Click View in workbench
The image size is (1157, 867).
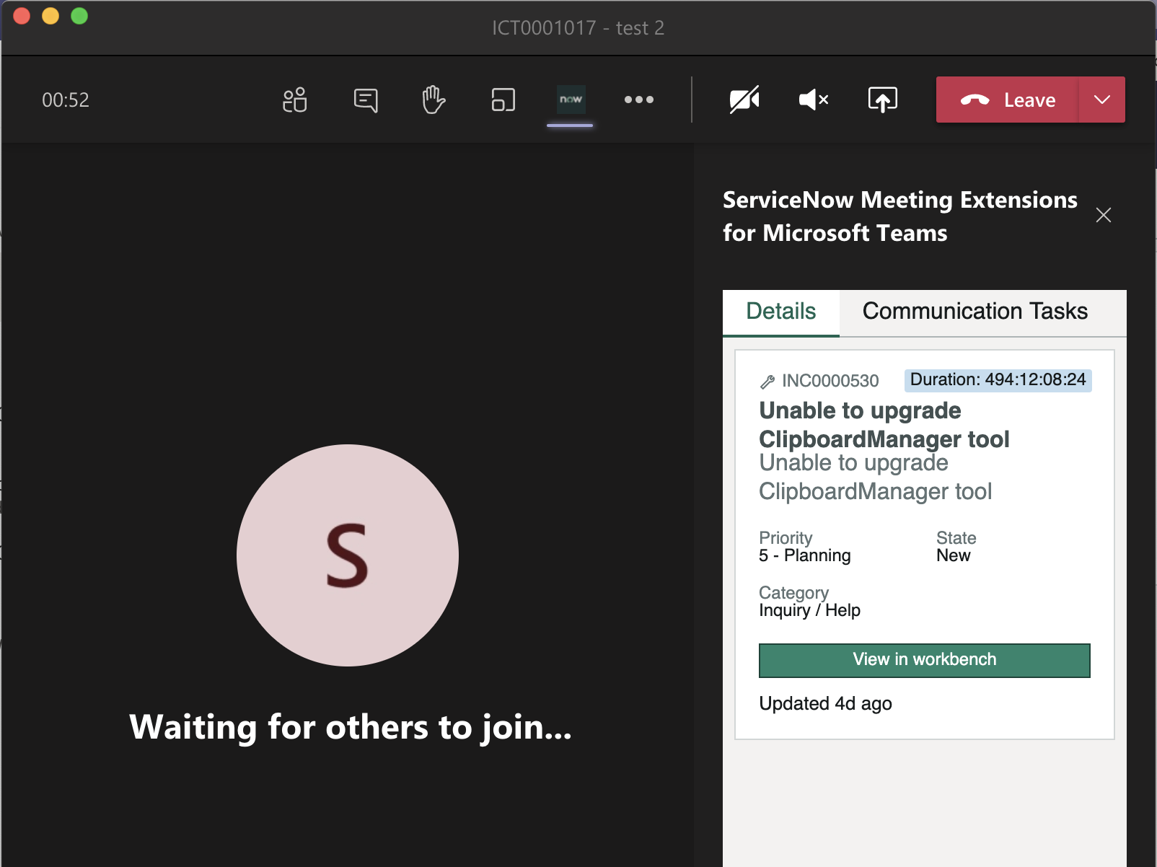pos(924,660)
